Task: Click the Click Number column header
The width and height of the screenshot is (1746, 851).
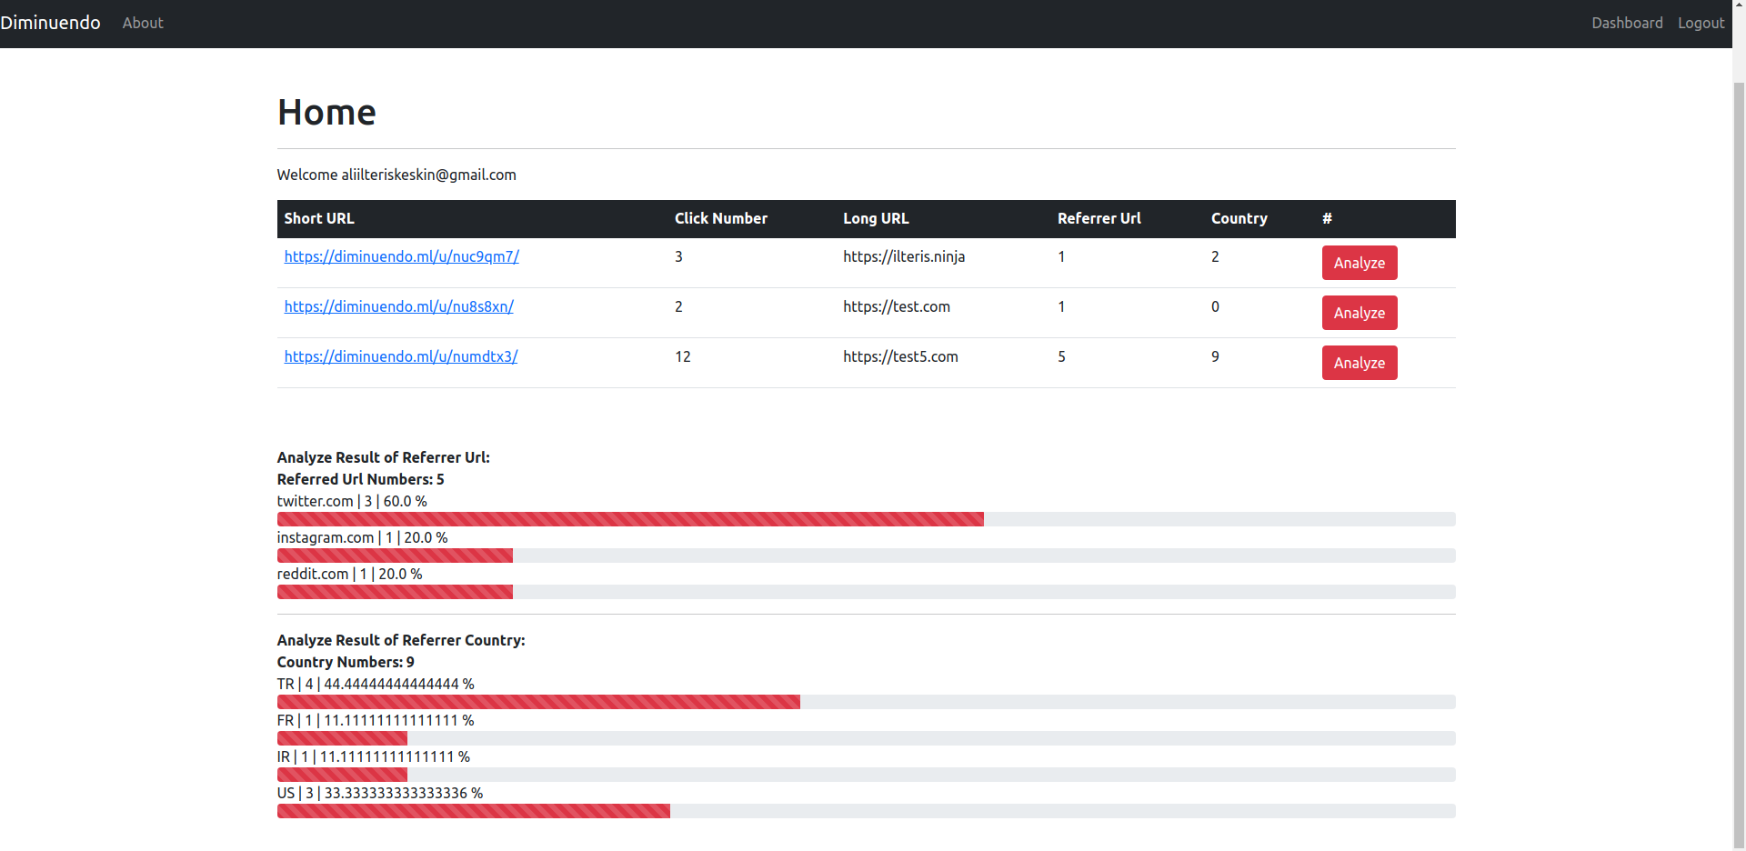Action: 720,218
